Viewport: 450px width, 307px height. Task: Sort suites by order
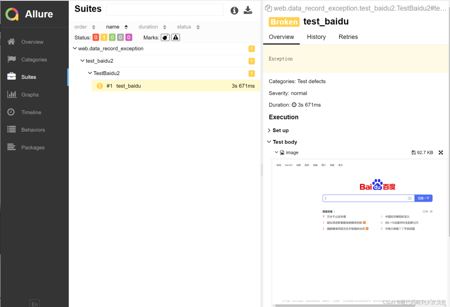[85, 27]
